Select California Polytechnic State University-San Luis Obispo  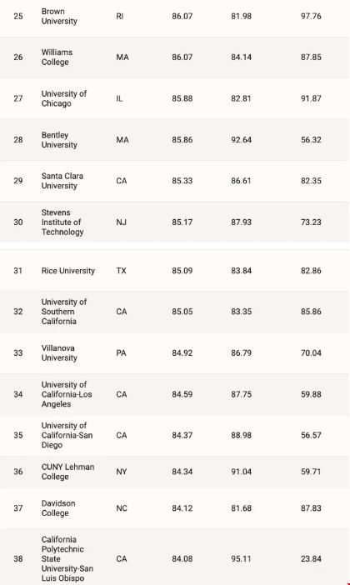[67, 559]
